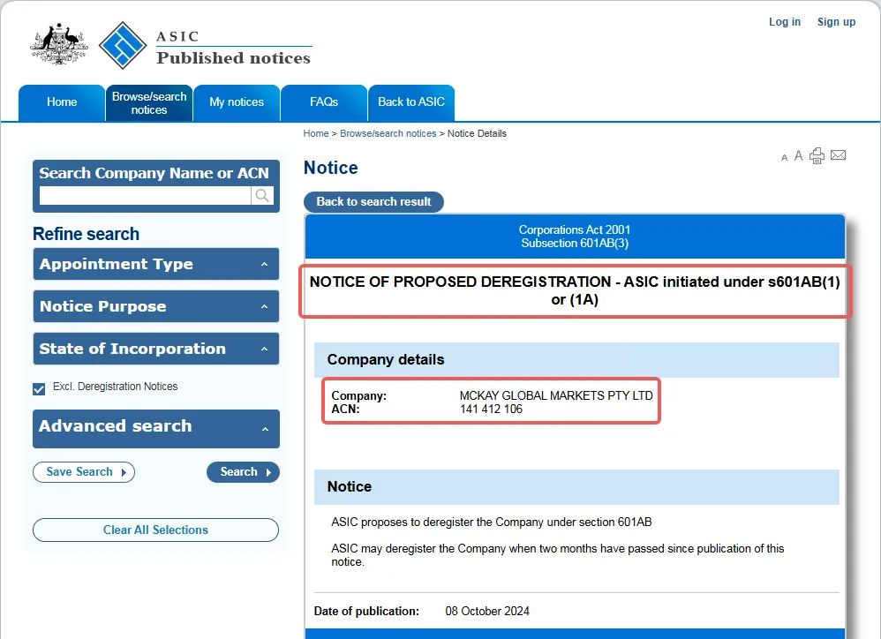Uncheck Excl. Deregistration Notices checkbox
The image size is (881, 639).
(39, 388)
